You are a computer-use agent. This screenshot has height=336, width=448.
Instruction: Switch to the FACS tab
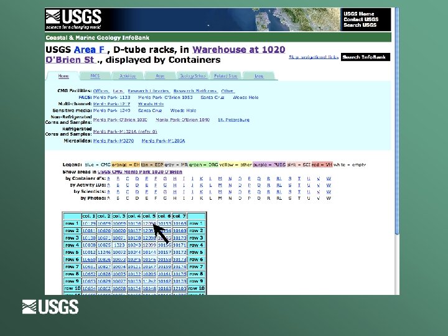coord(95,76)
